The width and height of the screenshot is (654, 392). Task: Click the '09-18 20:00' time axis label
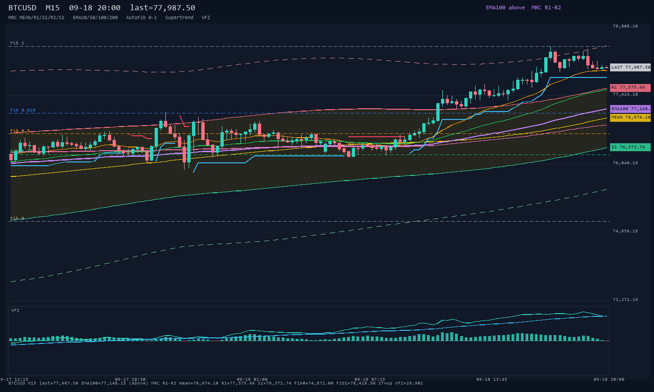(x=609, y=379)
